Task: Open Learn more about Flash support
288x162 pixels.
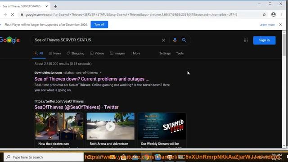Action: (267, 25)
